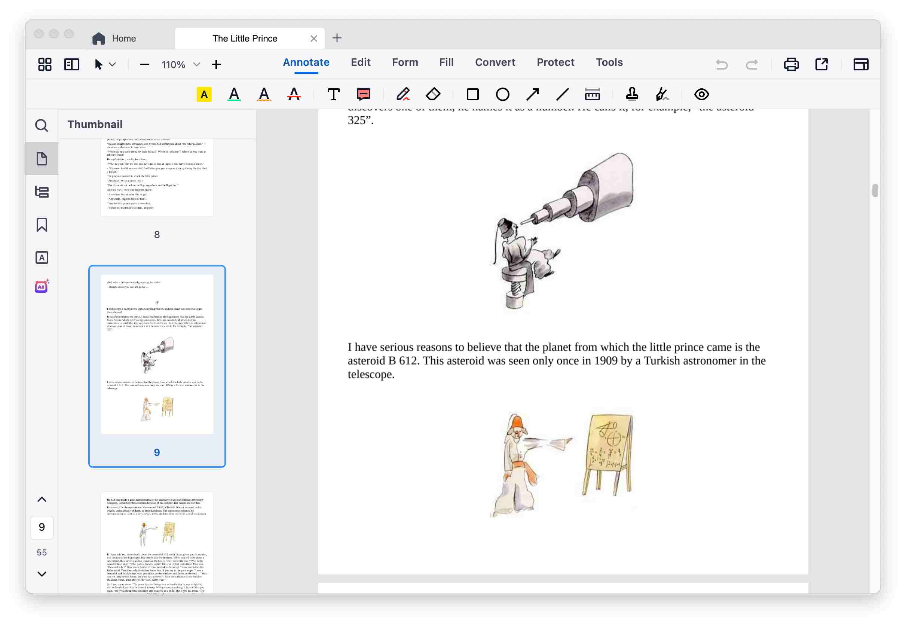The height and width of the screenshot is (625, 906).
Task: Select the Eraser tool
Action: point(433,94)
